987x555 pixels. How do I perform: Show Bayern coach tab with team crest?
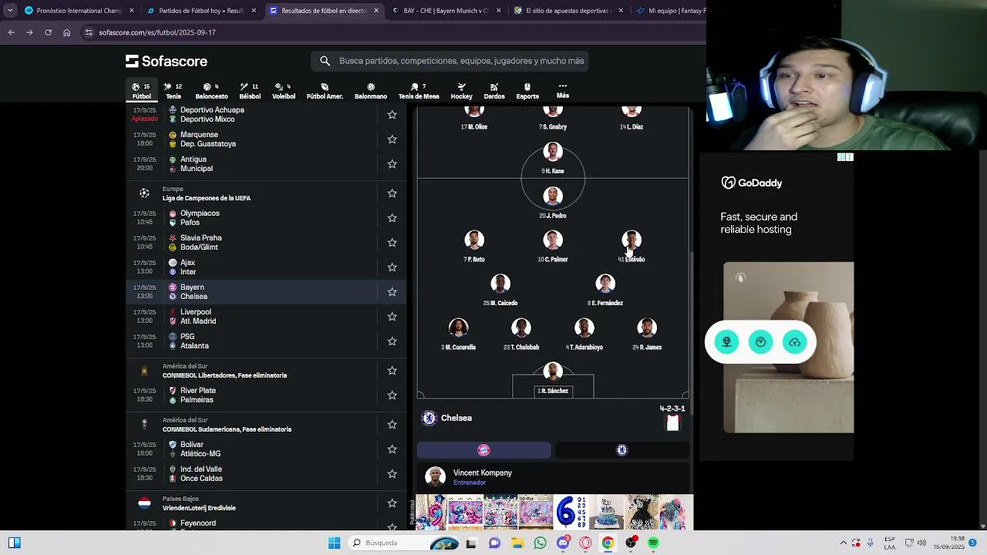pos(483,450)
